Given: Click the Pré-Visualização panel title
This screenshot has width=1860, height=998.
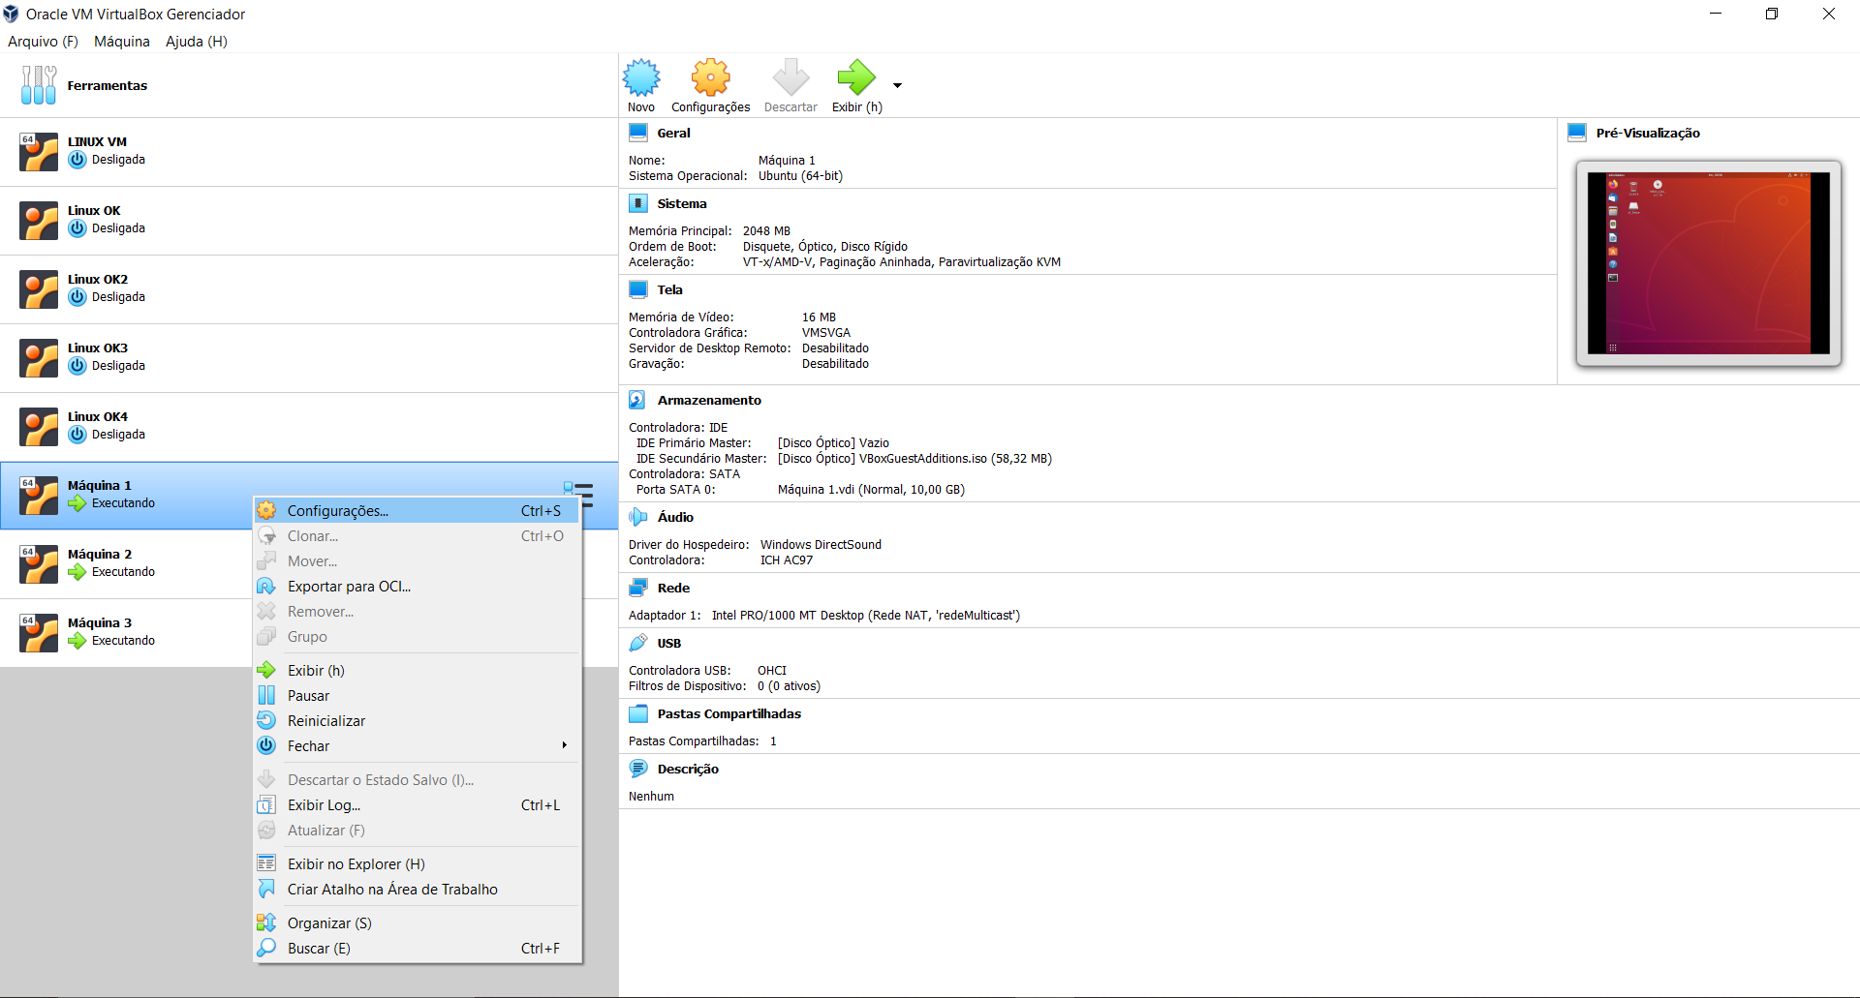Looking at the screenshot, I should tap(1648, 134).
